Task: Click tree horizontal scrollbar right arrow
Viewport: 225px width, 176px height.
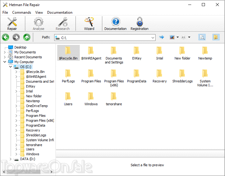Action: click(x=51, y=172)
